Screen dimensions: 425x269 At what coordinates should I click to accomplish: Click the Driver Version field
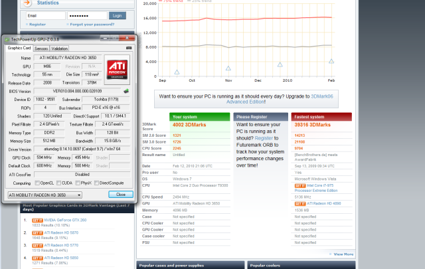(x=82, y=149)
